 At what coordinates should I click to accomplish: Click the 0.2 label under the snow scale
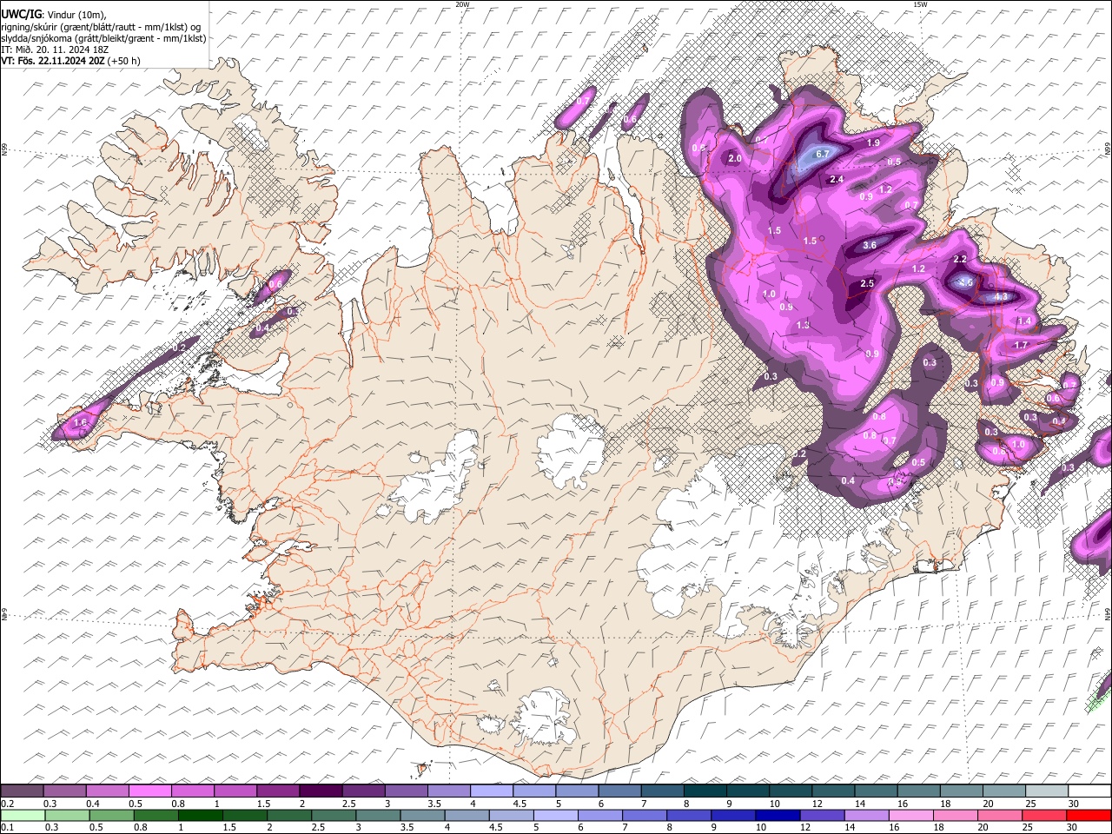7,804
